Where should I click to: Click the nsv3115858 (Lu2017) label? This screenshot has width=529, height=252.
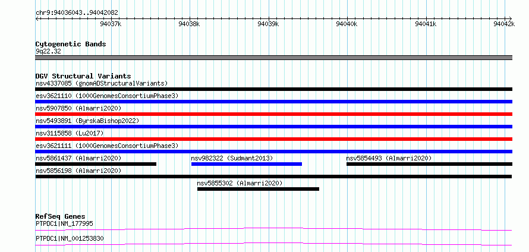(70, 133)
